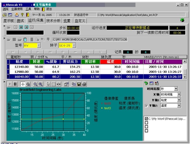
Task: Click the zoom out magnifier icon
Action: pyautogui.click(x=36, y=84)
